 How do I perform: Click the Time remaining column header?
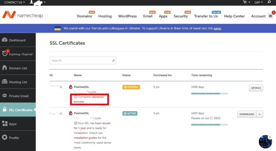[x=202, y=75]
